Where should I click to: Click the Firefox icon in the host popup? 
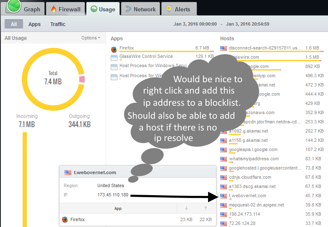(65, 219)
